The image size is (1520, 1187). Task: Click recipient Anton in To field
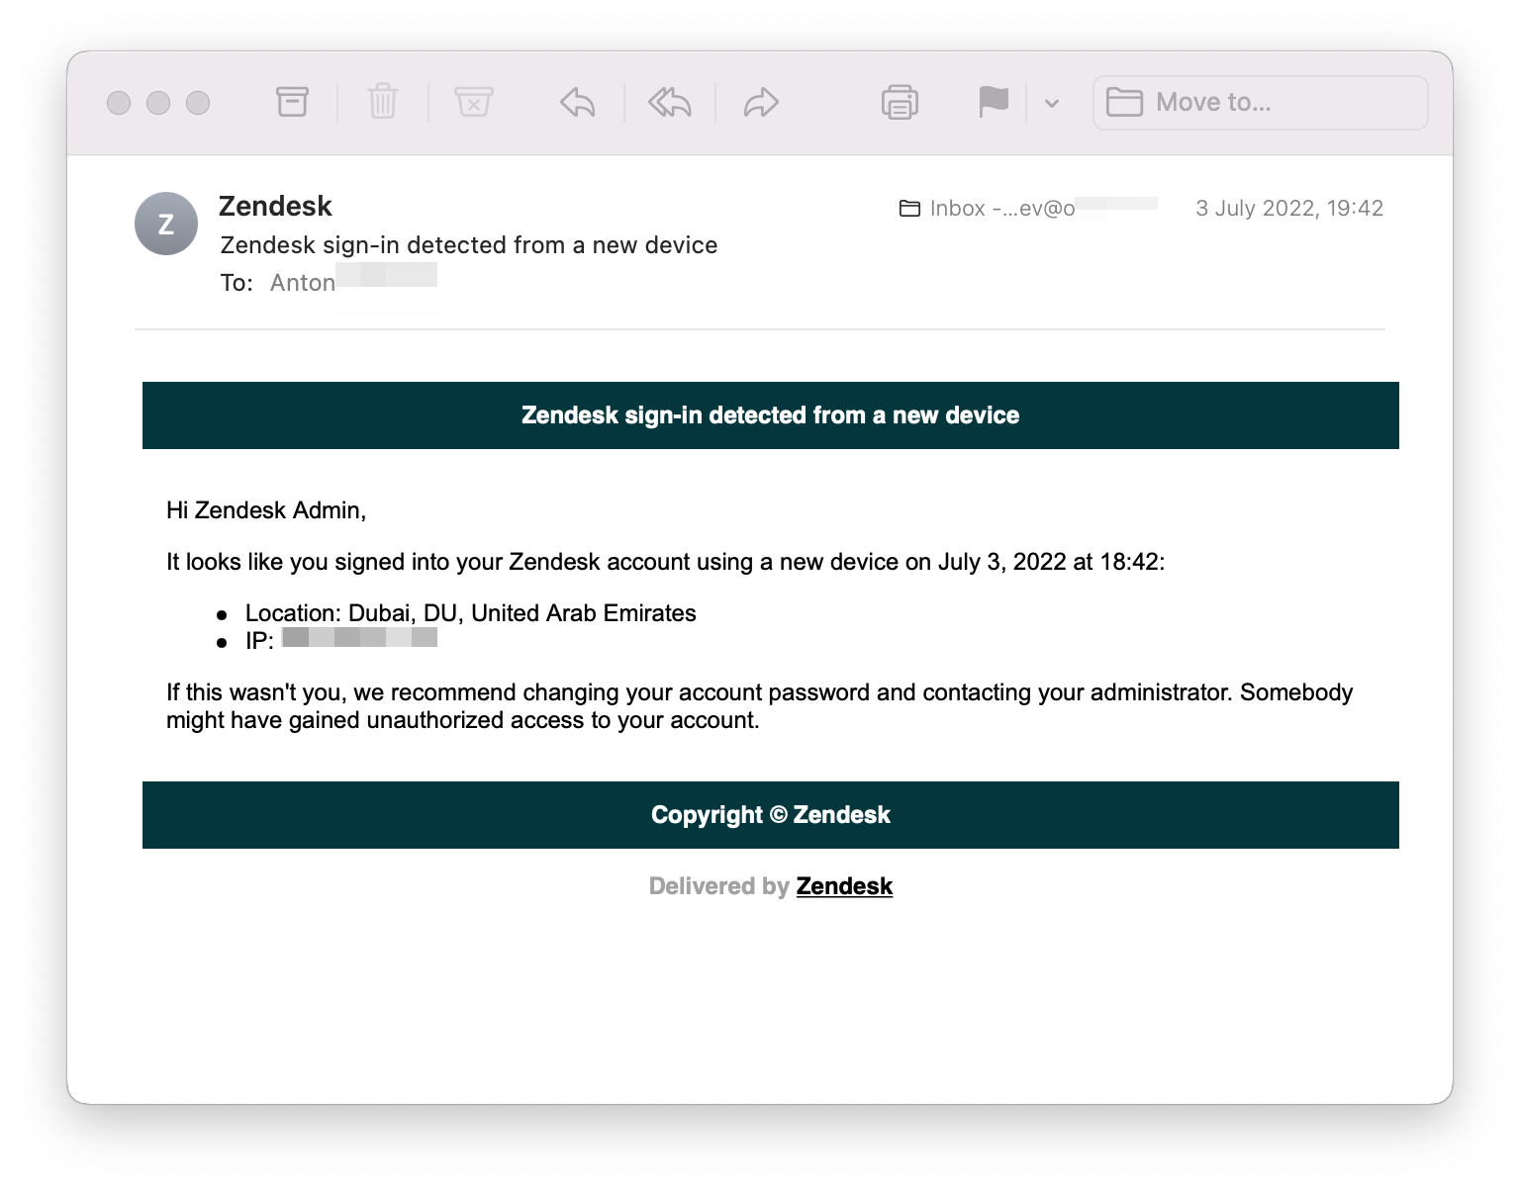pyautogui.click(x=303, y=283)
